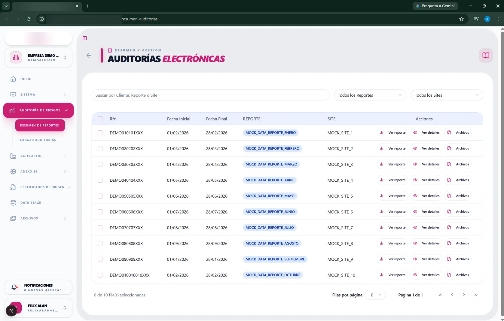The height and width of the screenshot is (321, 504).
Task: Open the Felix Alan user menu
Action: 38,308
